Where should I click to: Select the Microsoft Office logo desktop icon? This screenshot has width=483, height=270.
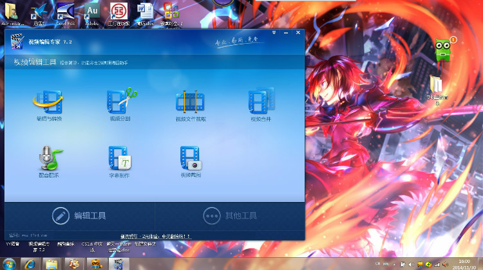pos(171,14)
